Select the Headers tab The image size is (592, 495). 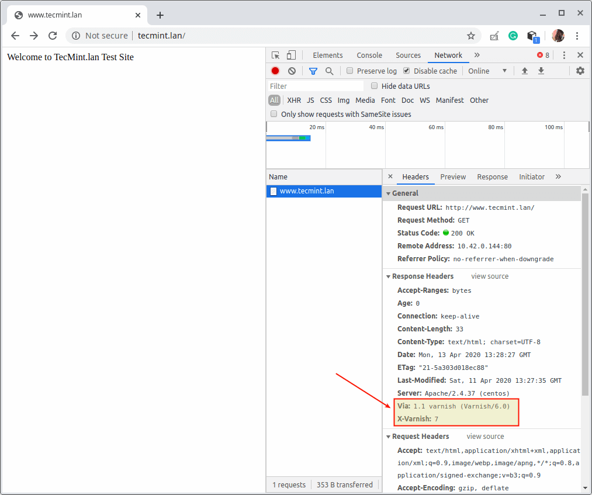tap(416, 176)
